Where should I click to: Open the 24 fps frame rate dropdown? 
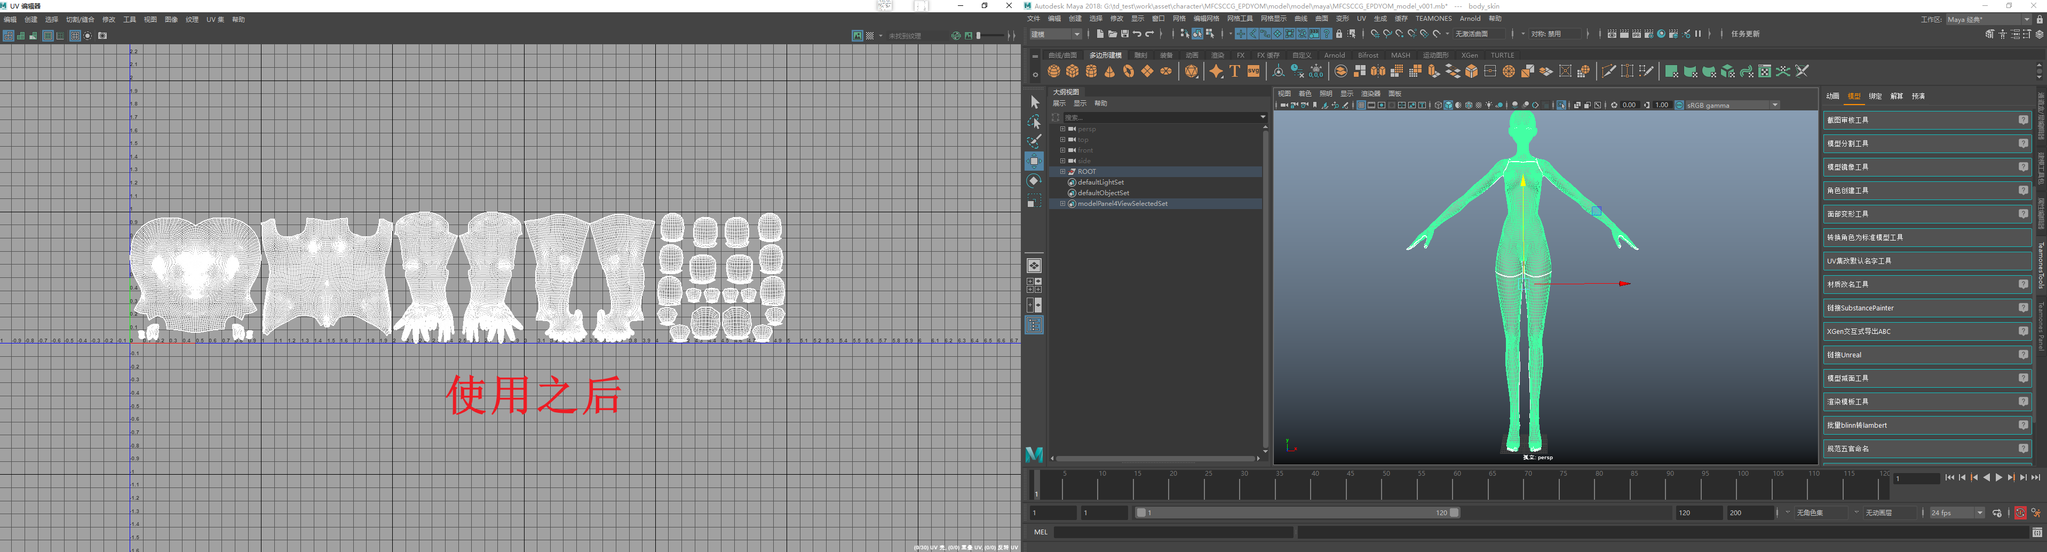click(1957, 513)
